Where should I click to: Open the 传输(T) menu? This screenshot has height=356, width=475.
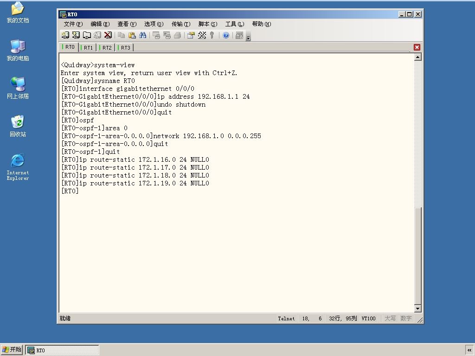[x=181, y=24]
